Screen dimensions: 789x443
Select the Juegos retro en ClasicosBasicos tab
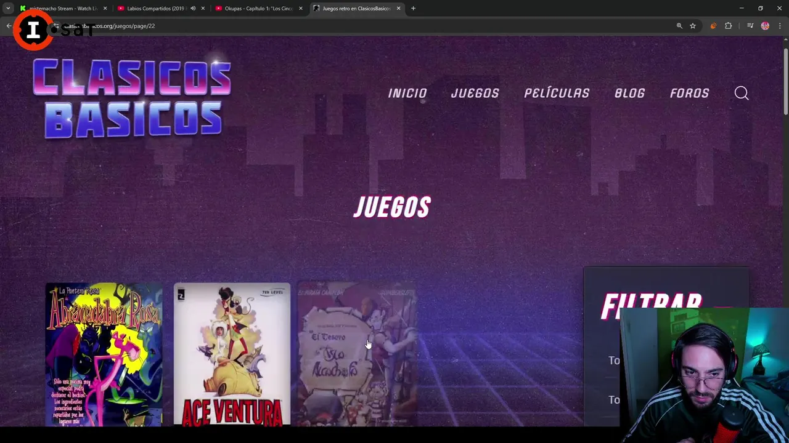356,9
